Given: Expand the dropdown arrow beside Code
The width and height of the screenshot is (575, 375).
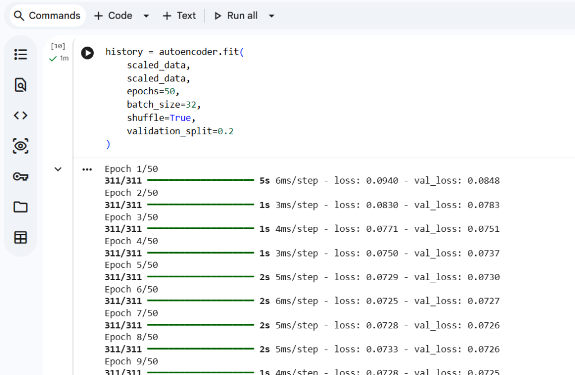Looking at the screenshot, I should pos(146,16).
